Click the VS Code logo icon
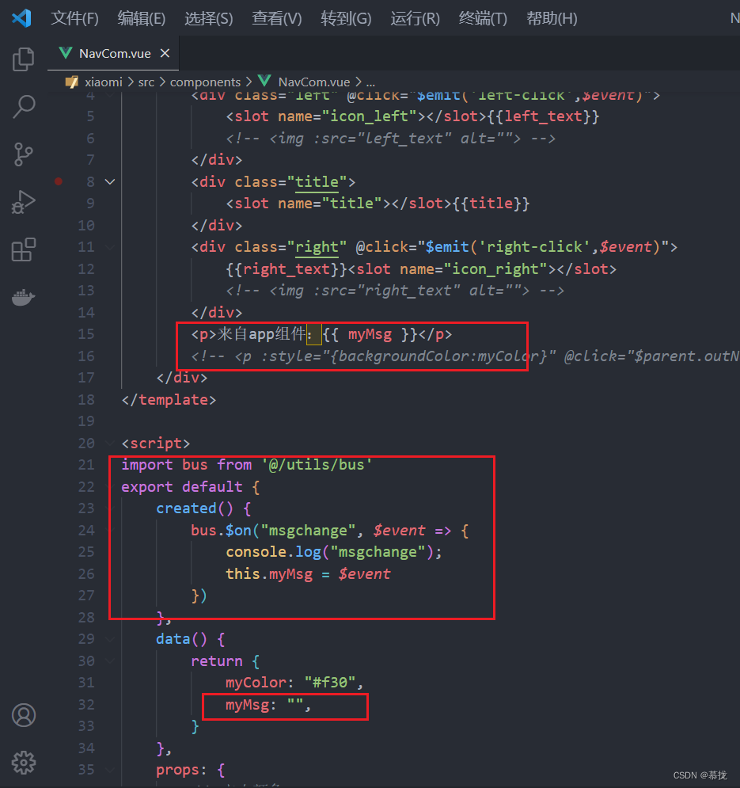Image resolution: width=740 pixels, height=788 pixels. click(21, 18)
